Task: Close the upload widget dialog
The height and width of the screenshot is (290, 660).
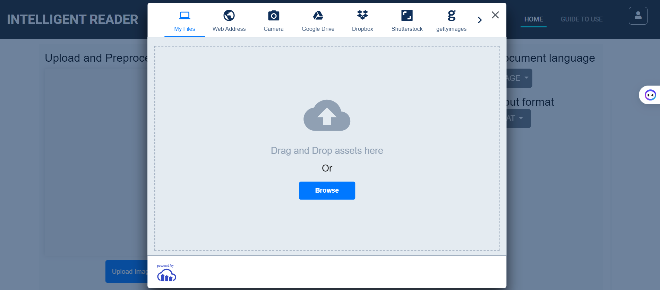Action: tap(495, 15)
